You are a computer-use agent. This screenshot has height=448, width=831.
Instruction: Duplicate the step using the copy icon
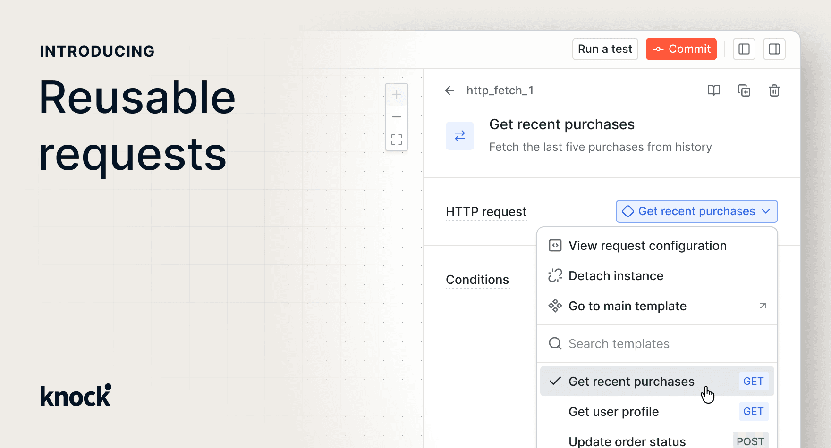(x=744, y=91)
